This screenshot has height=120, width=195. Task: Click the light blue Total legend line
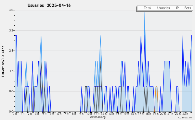tap(140, 8)
